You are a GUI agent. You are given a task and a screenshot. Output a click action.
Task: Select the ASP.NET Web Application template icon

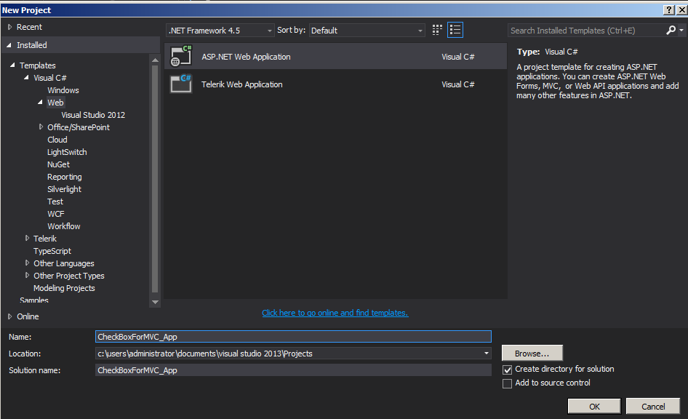(x=180, y=56)
